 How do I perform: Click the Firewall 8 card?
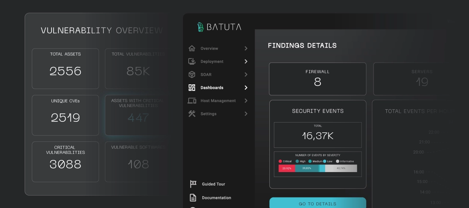pos(317,79)
